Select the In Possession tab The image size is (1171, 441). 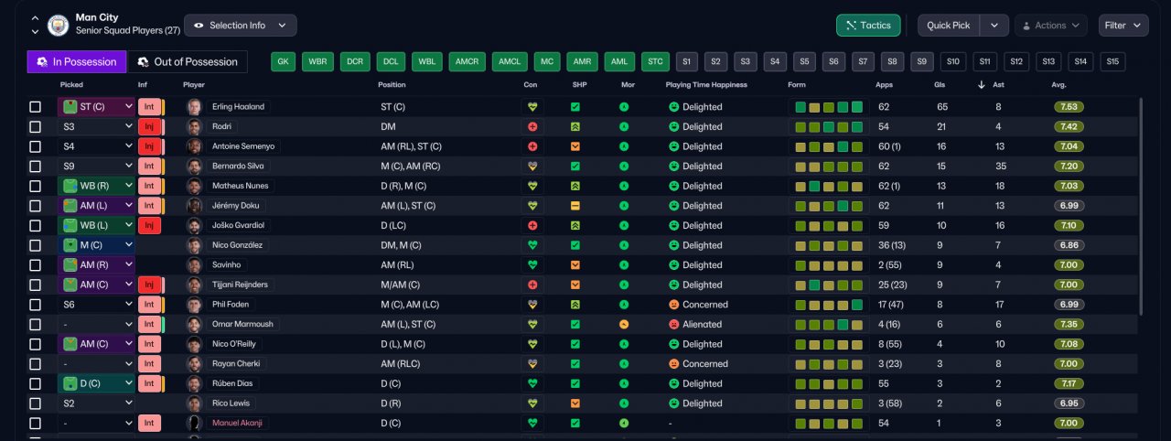(77, 62)
